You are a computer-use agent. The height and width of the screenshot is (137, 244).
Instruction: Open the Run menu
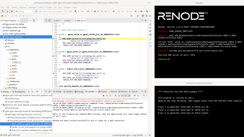[x=60, y=8]
